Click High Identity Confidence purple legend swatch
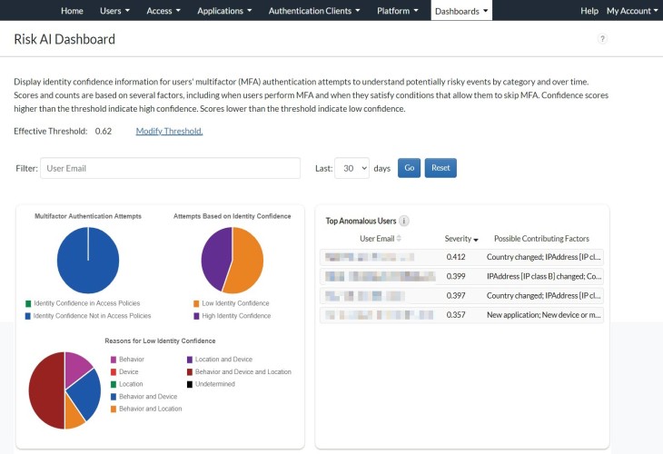The height and width of the screenshot is (454, 663). 196,316
